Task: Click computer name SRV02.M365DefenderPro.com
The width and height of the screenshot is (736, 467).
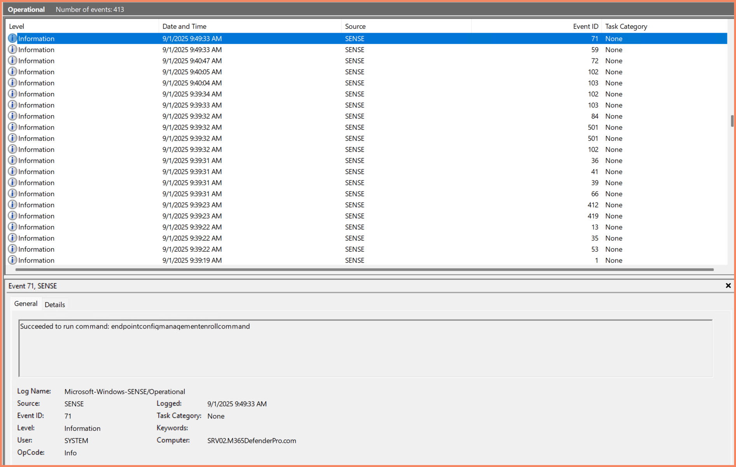Action: pos(252,441)
